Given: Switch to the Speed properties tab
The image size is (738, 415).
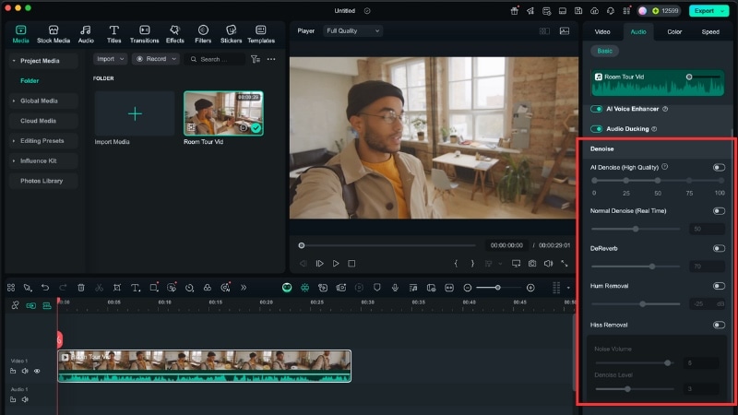Looking at the screenshot, I should click(710, 31).
